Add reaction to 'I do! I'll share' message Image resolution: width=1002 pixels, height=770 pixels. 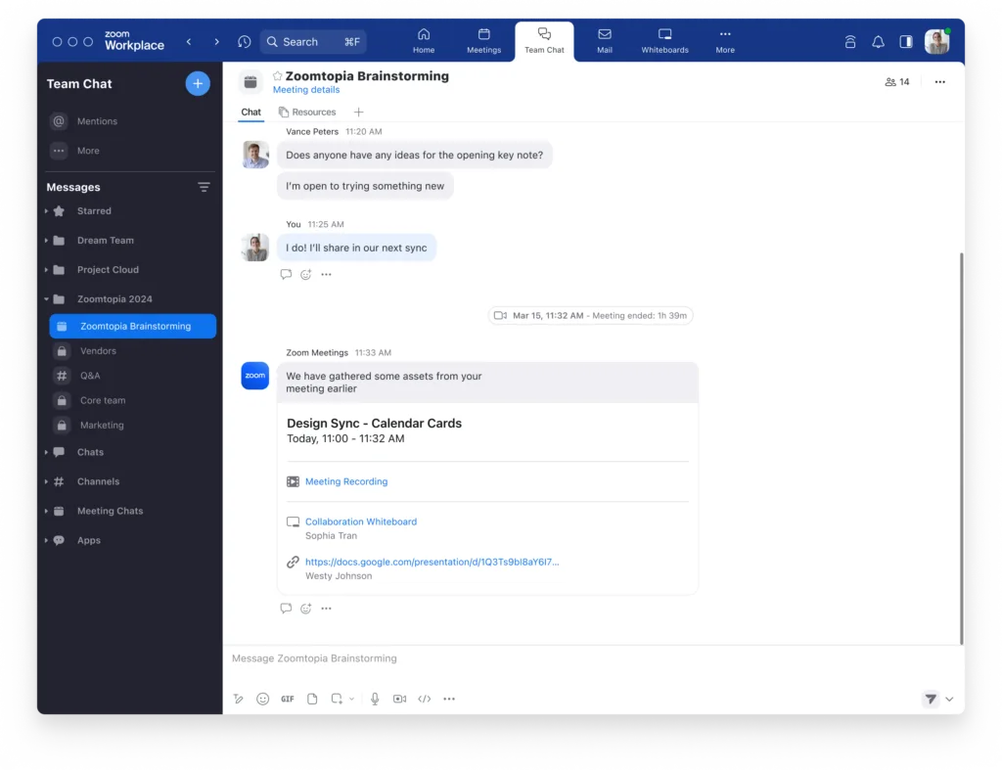click(x=306, y=274)
